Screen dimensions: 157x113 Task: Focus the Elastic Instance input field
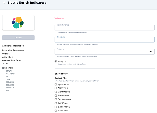coord(105,28)
